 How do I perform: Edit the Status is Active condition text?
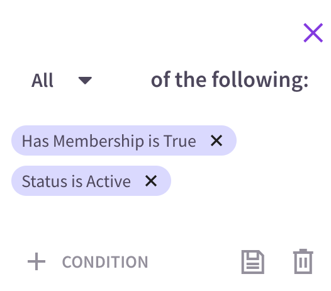click(76, 181)
